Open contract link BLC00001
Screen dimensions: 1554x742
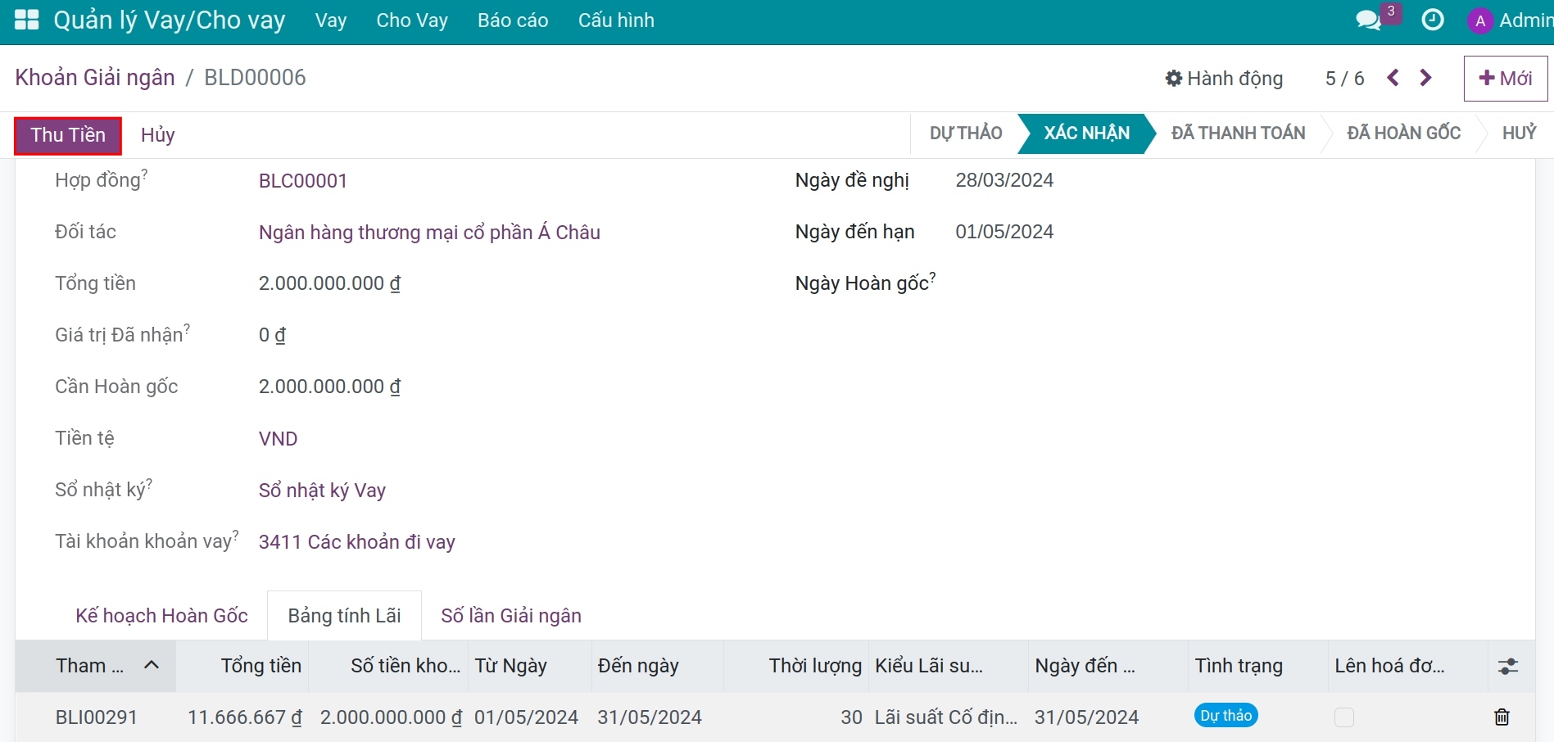click(x=303, y=181)
